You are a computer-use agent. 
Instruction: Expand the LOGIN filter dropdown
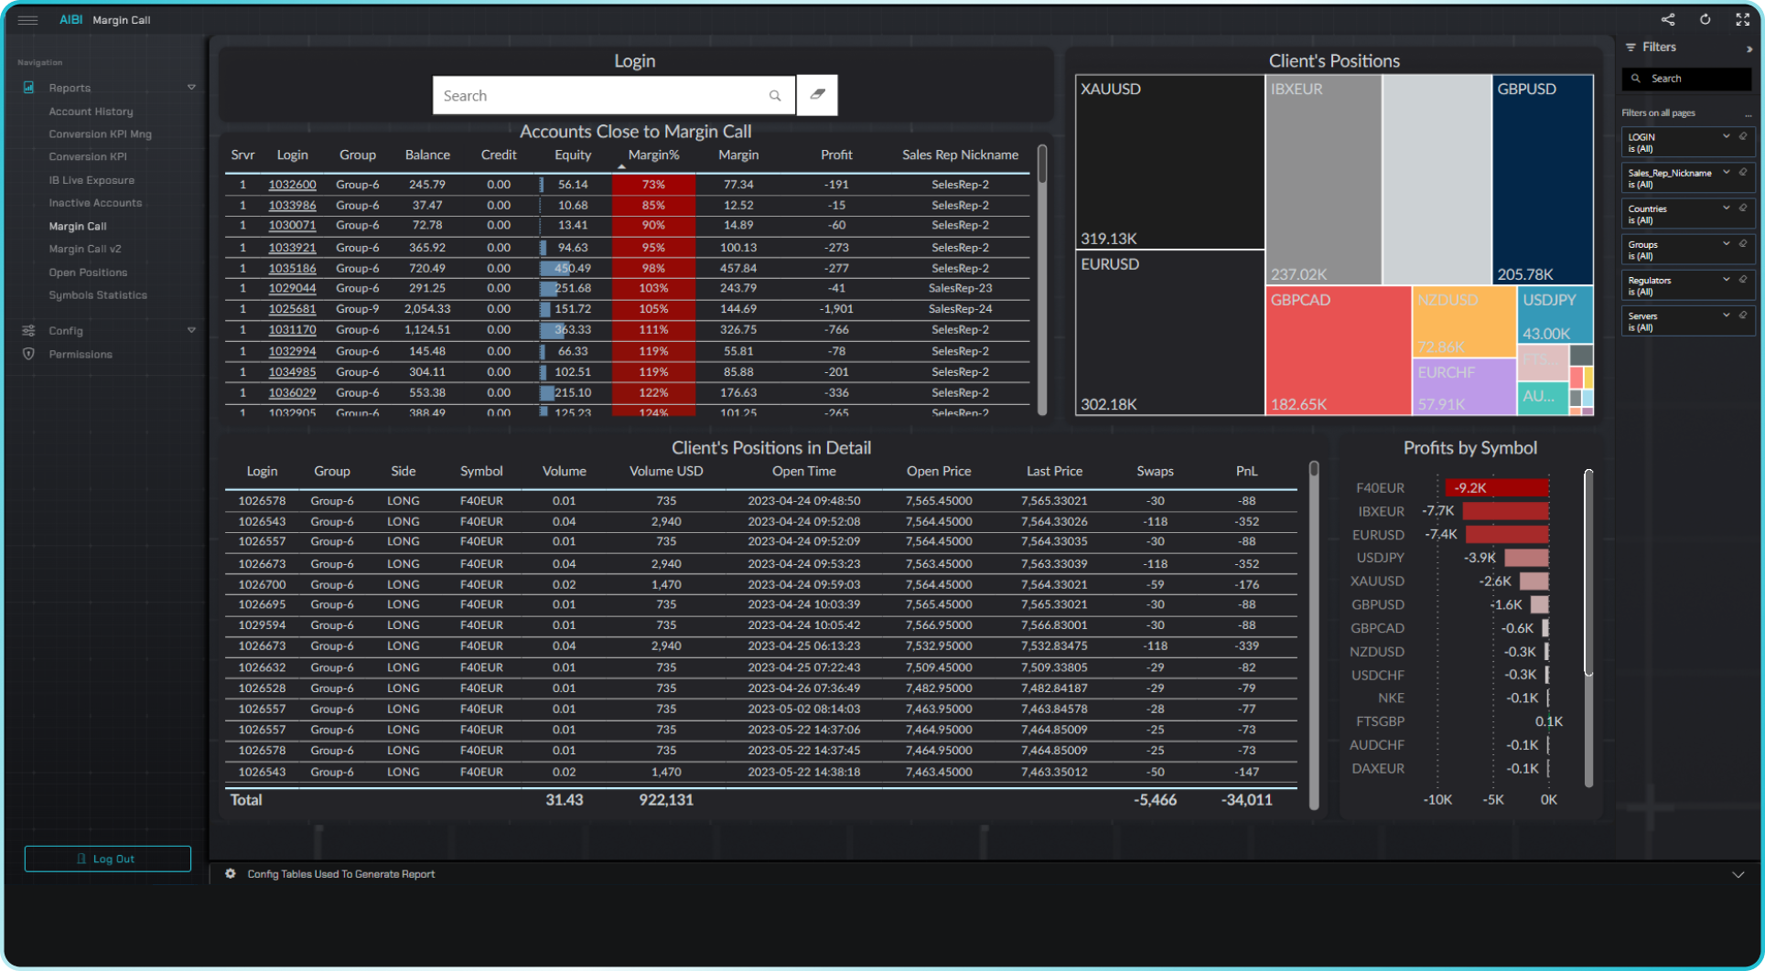(1727, 136)
